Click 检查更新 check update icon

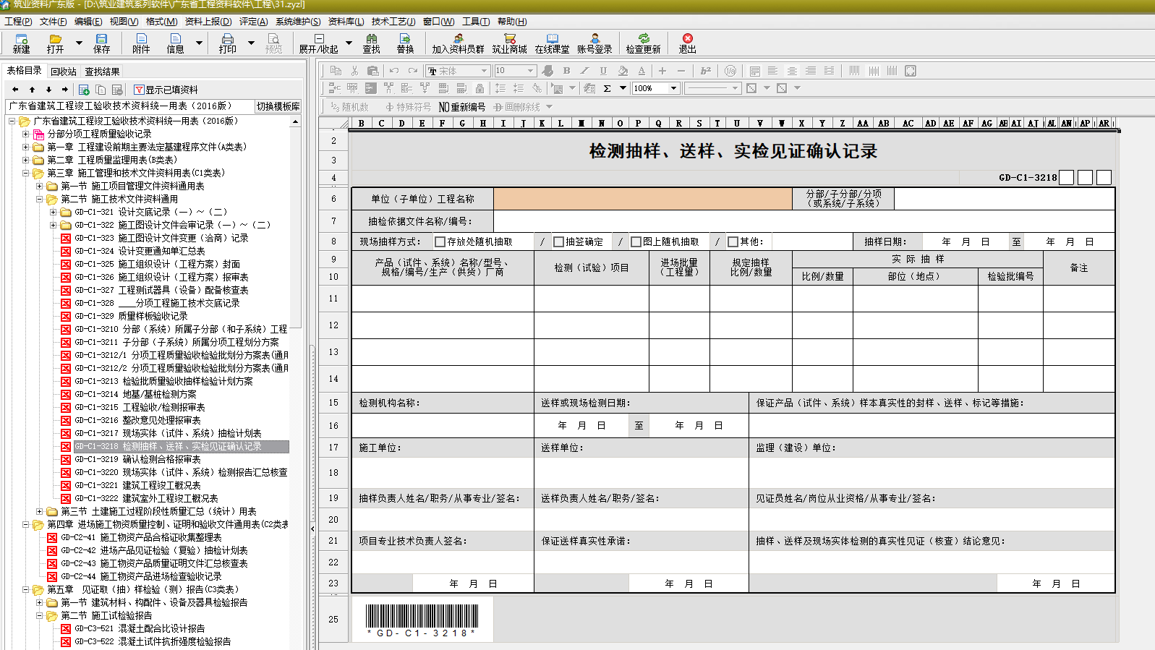(x=644, y=43)
